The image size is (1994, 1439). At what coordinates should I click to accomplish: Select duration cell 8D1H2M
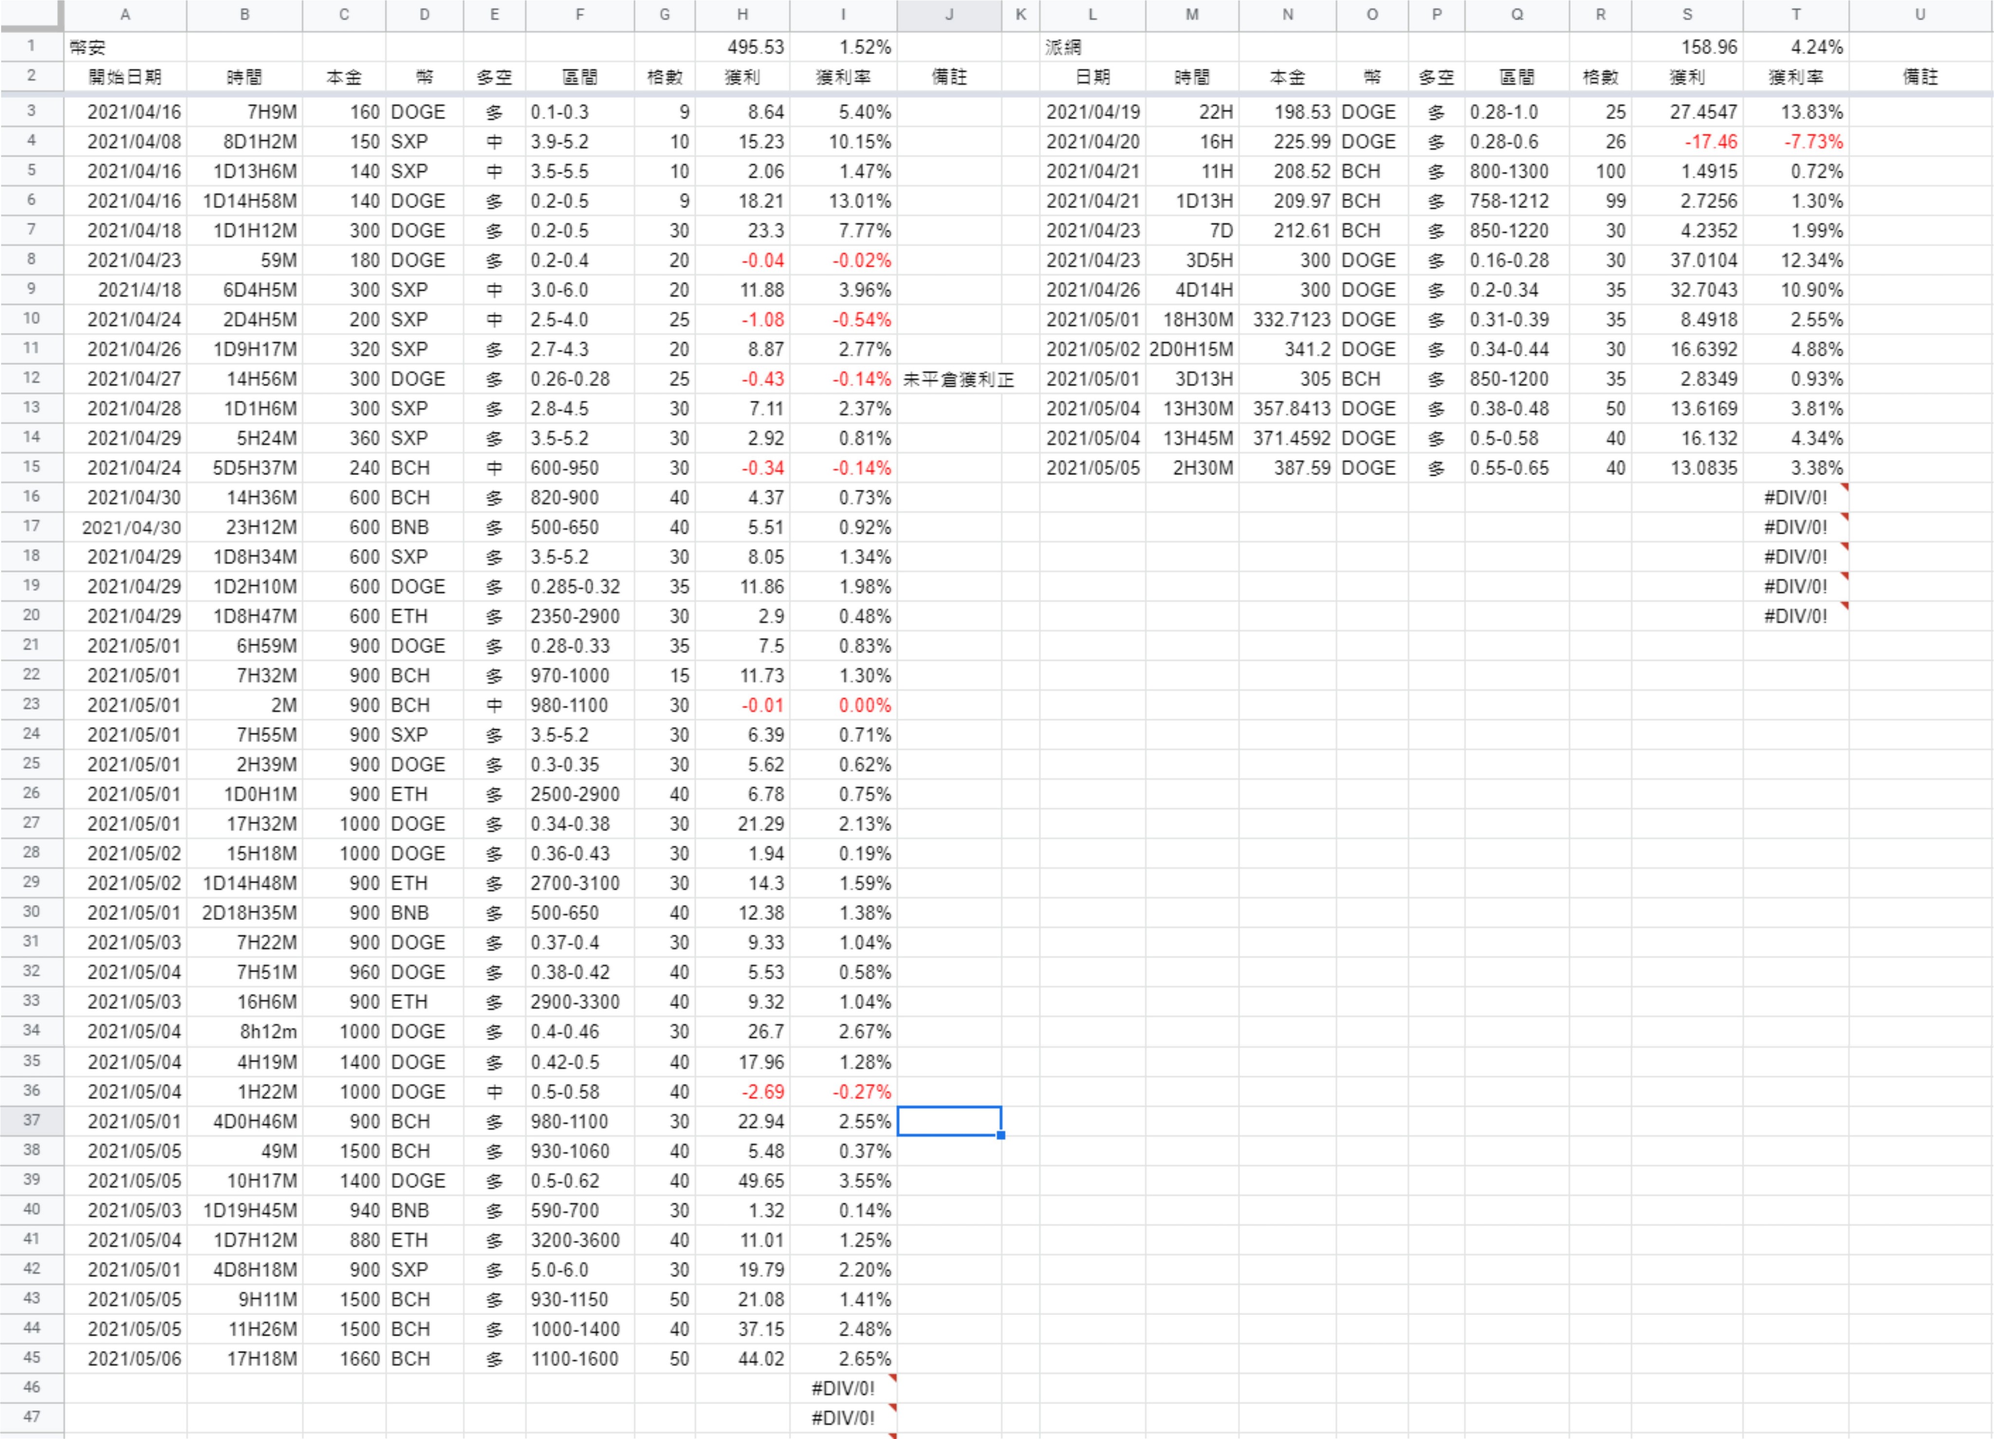click(244, 142)
